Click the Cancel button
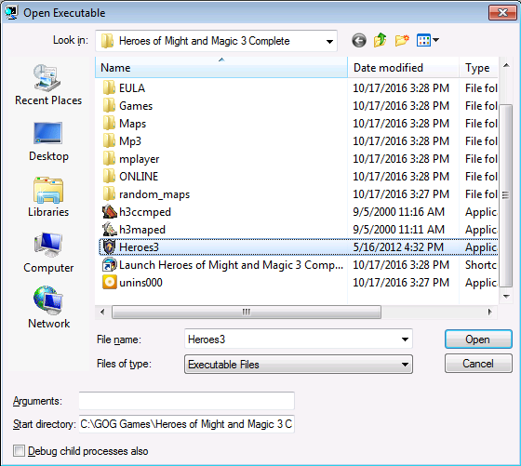The image size is (521, 466). pyautogui.click(x=478, y=364)
